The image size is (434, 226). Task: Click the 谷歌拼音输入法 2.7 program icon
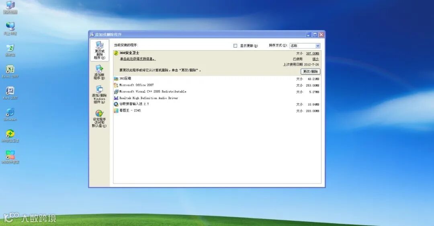(x=116, y=104)
